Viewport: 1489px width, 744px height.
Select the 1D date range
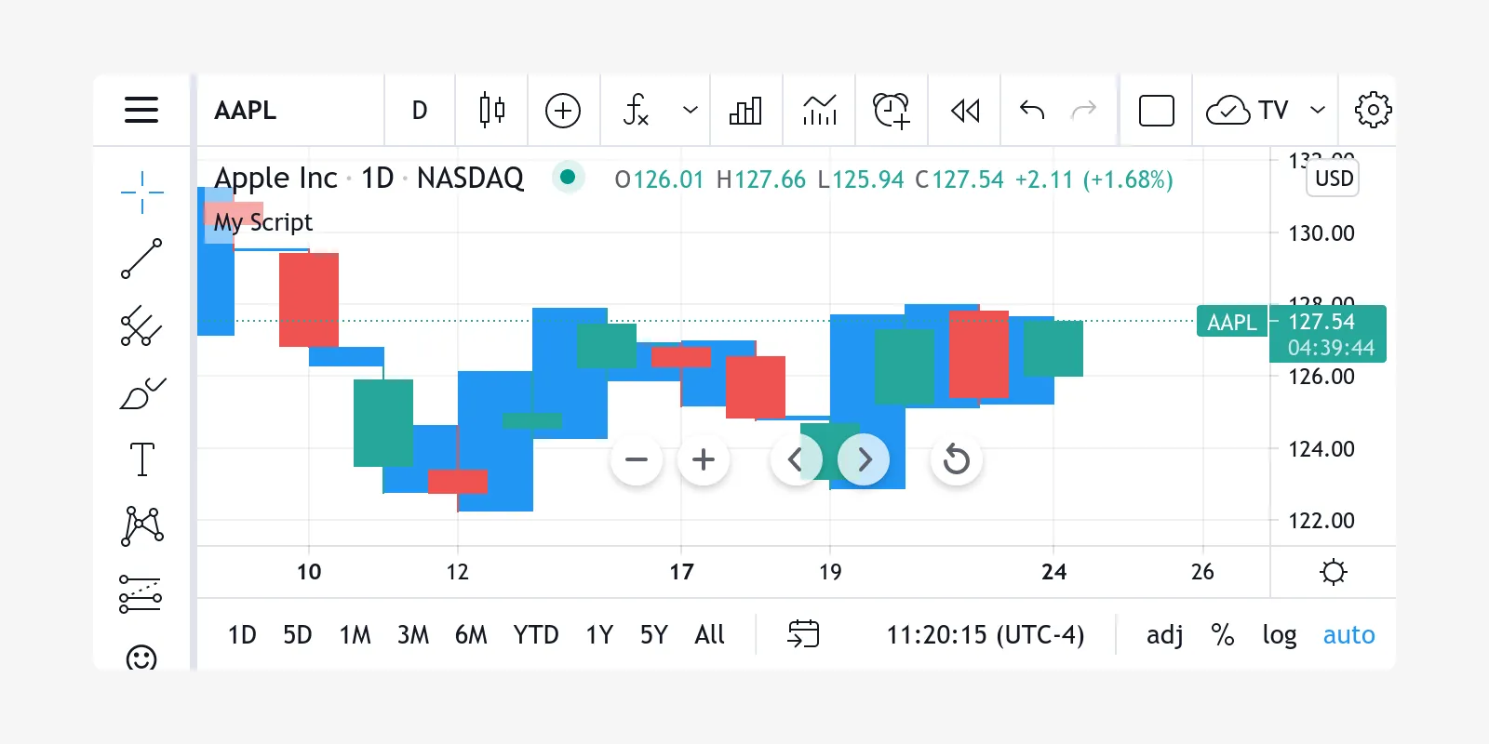pos(242,634)
